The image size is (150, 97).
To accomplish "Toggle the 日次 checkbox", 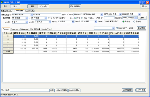I will point(75,18).
